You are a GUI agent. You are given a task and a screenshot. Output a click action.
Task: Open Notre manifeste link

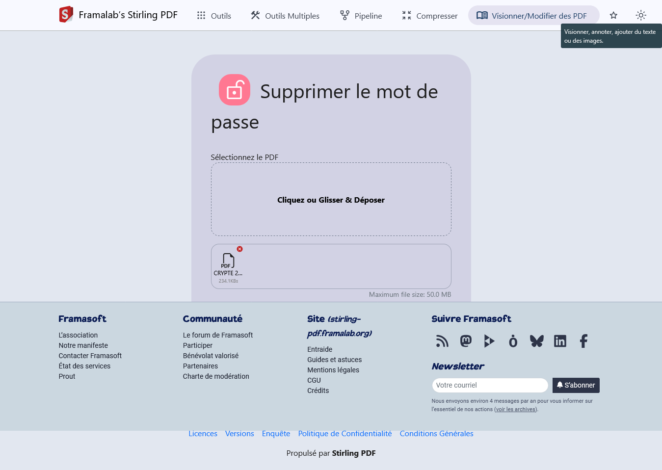[83, 345]
